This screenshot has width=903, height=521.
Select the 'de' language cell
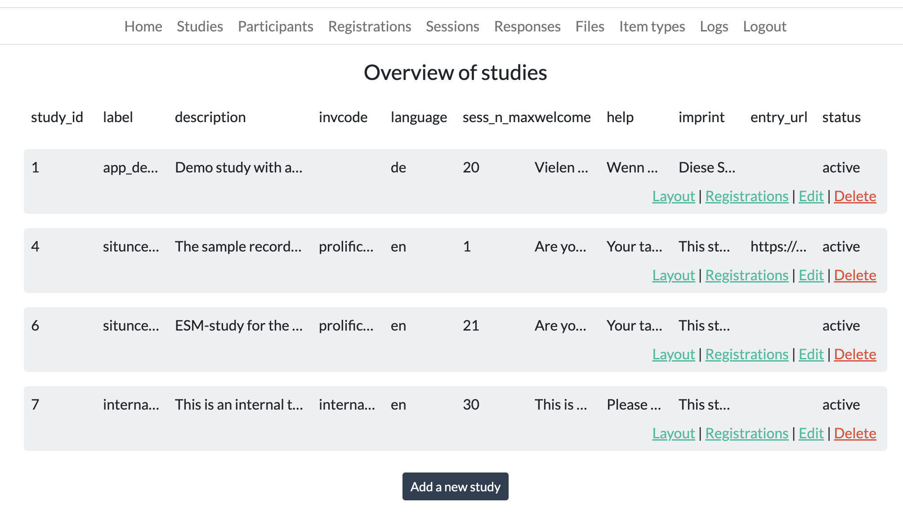pos(398,168)
